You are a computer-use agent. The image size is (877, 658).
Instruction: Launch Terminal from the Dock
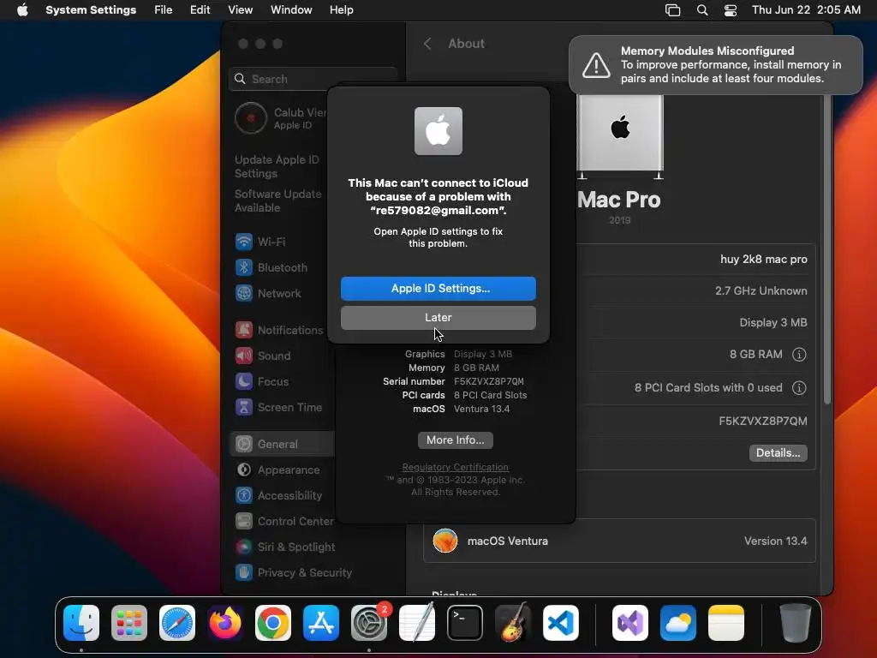click(x=465, y=623)
